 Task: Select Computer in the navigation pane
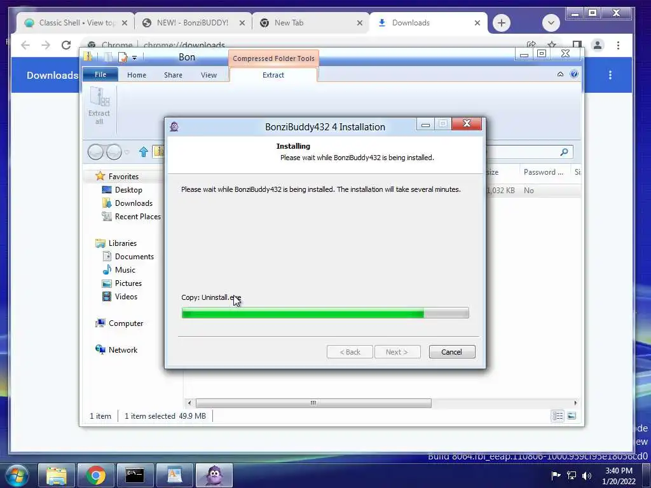[x=125, y=323]
